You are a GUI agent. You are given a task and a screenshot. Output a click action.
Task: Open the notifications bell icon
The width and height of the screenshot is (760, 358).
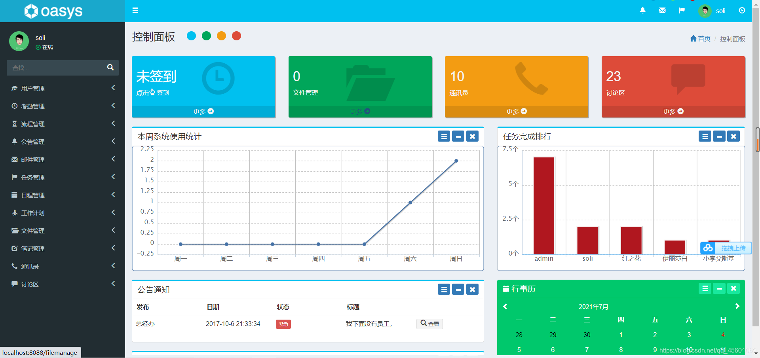(642, 10)
